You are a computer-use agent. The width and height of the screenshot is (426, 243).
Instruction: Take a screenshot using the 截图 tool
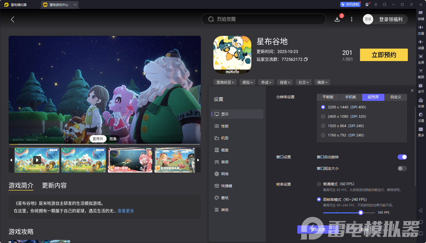coord(421,74)
